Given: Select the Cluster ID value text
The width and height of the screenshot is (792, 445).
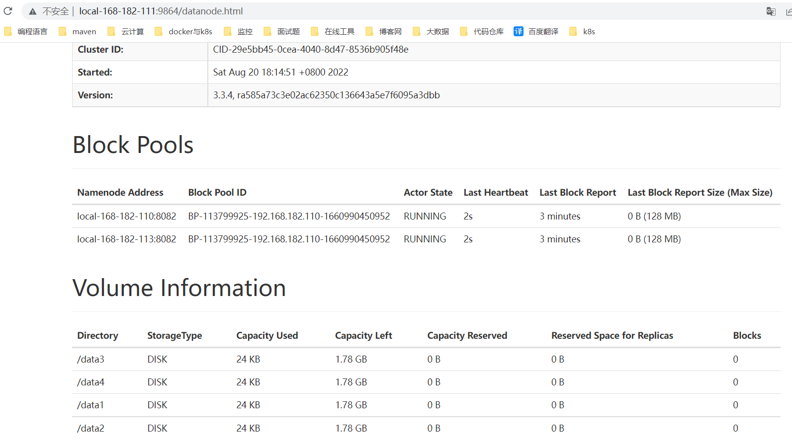Looking at the screenshot, I should [x=311, y=49].
